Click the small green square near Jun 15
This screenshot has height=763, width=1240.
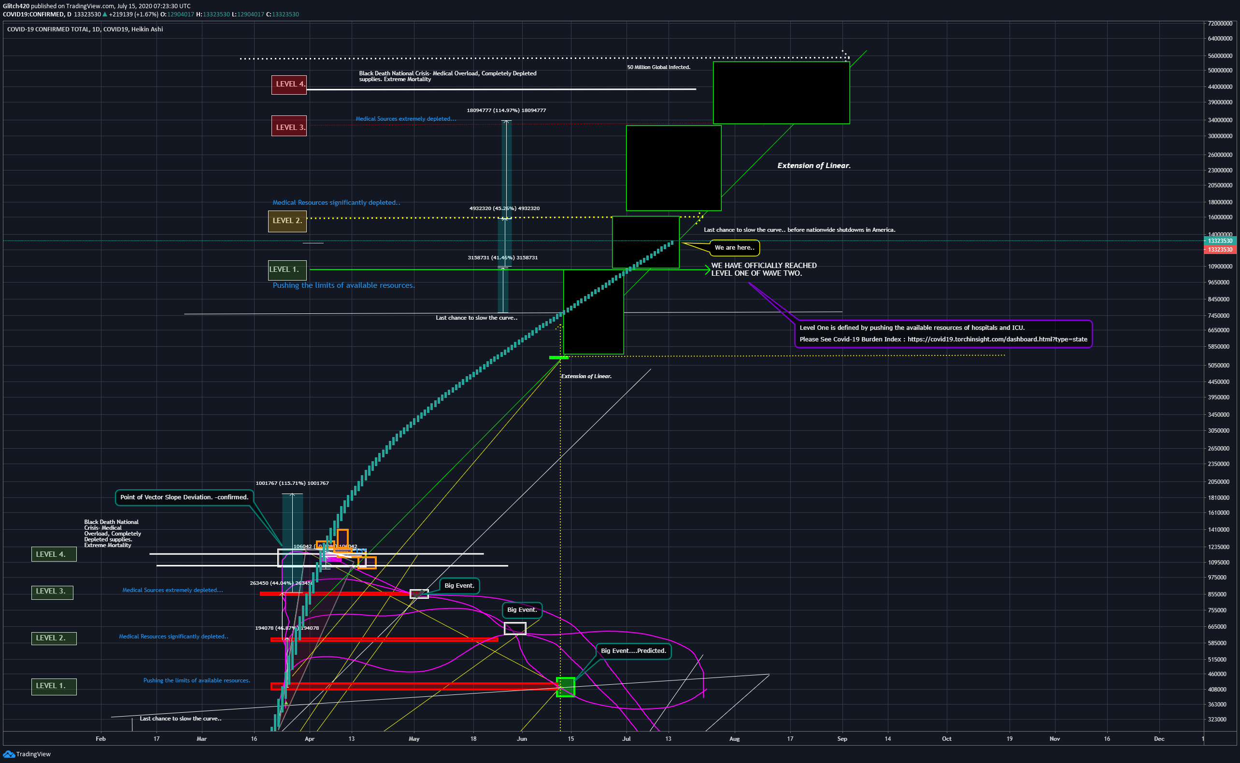pos(565,687)
